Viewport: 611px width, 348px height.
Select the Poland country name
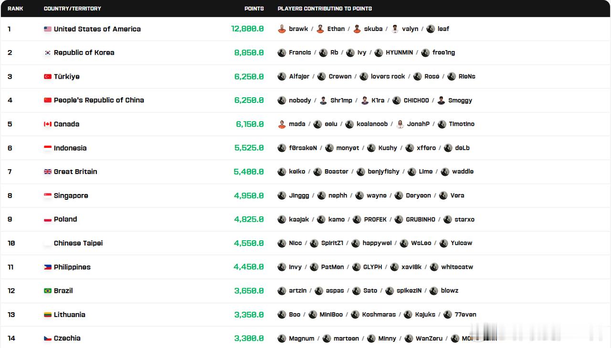click(65, 219)
